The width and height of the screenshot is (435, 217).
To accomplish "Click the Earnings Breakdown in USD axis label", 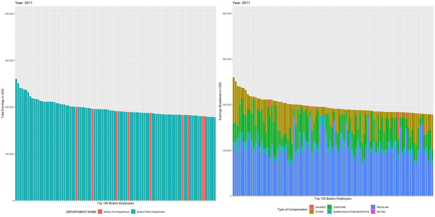I will (x=220, y=101).
